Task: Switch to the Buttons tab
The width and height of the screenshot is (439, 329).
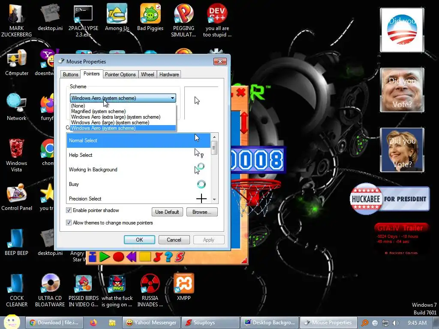Action: (71, 75)
